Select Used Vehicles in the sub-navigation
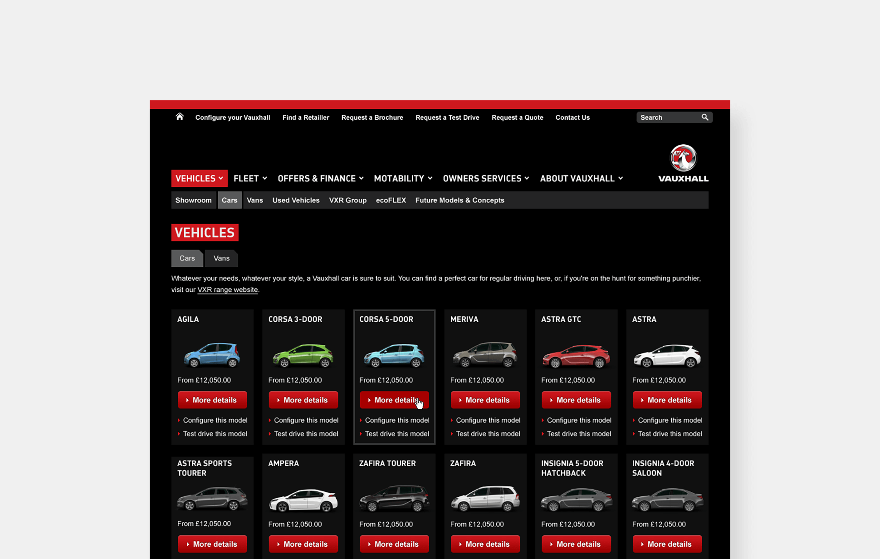The image size is (880, 559). coord(296,200)
